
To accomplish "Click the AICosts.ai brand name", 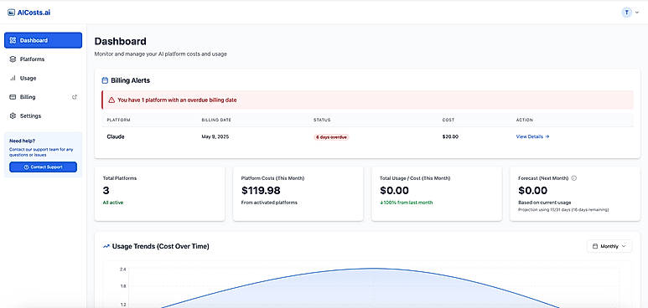I will click(x=34, y=13).
